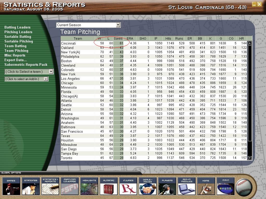This screenshot has height=199, width=266.
Task: Select the Boston team row
Action: [154, 61]
